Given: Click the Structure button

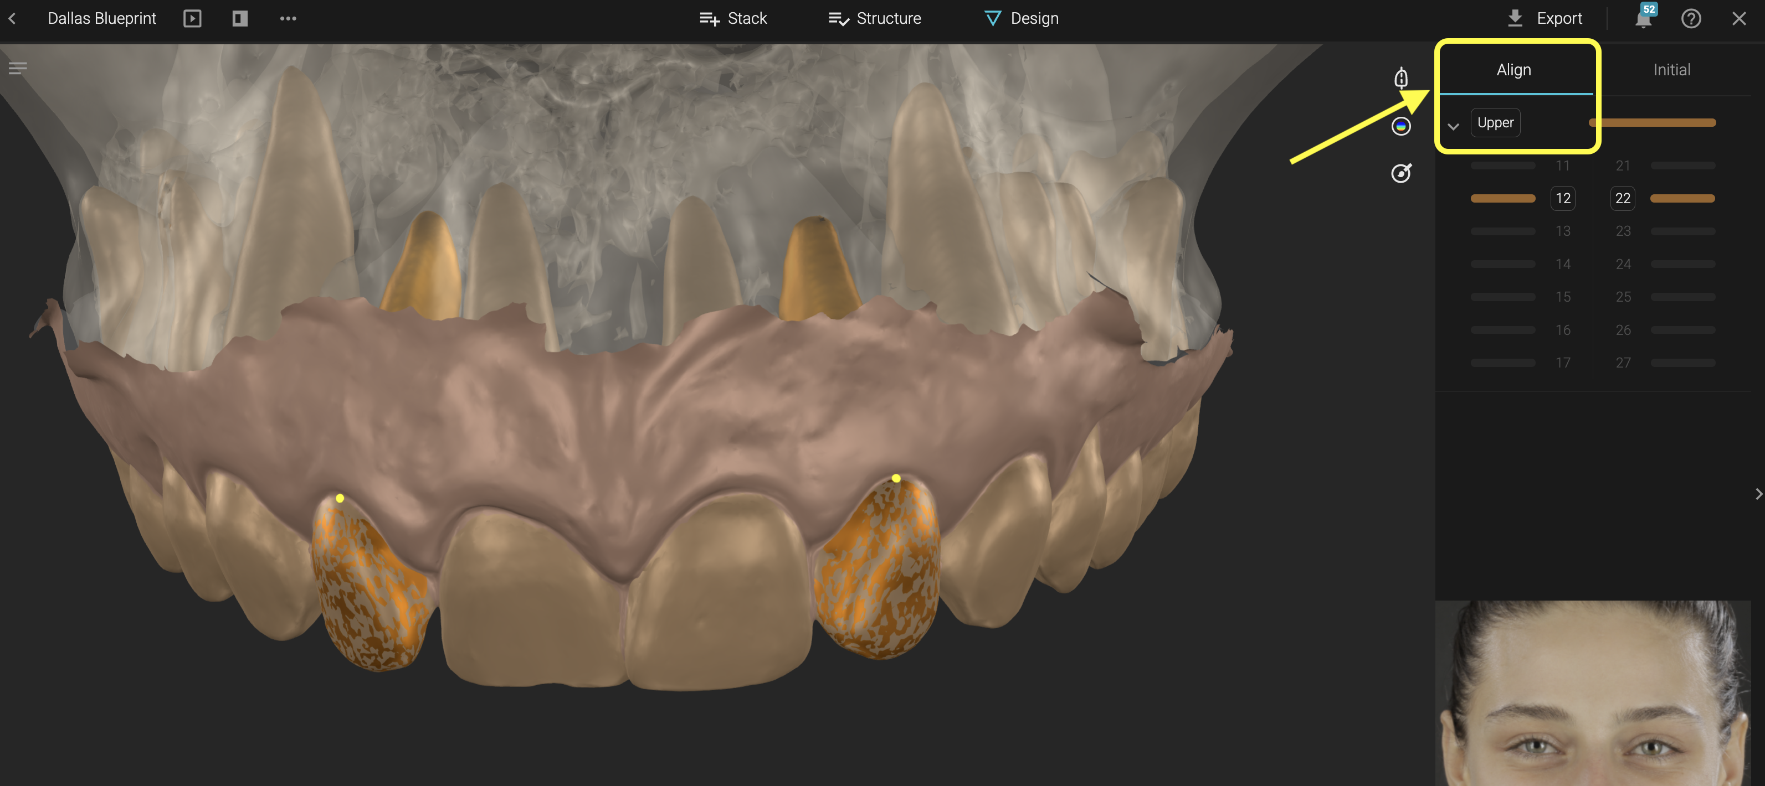Looking at the screenshot, I should coord(874,18).
